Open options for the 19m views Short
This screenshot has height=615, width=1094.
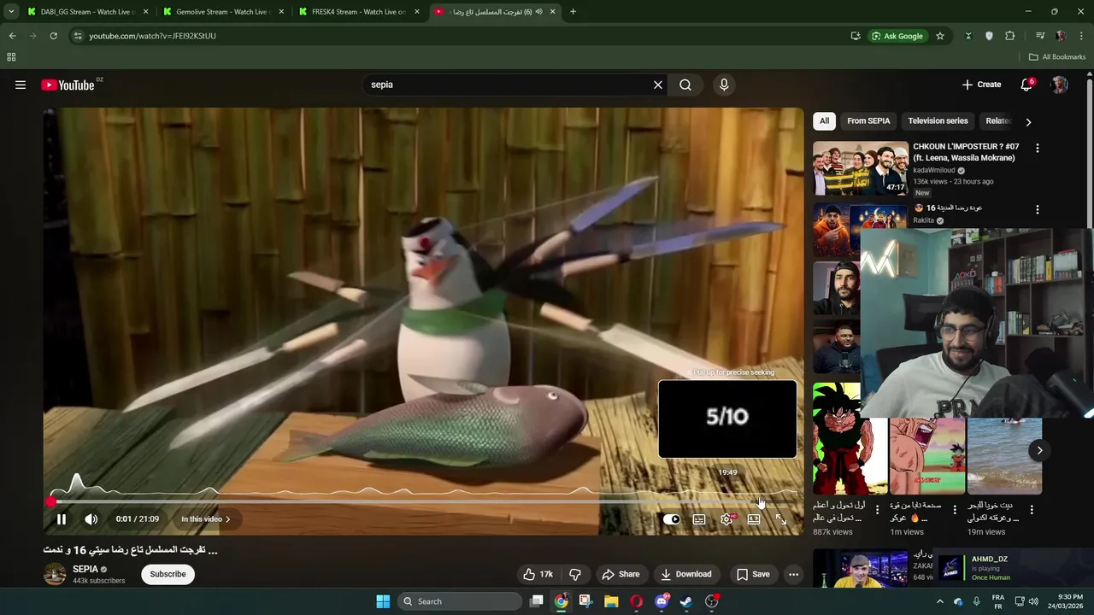[1032, 510]
